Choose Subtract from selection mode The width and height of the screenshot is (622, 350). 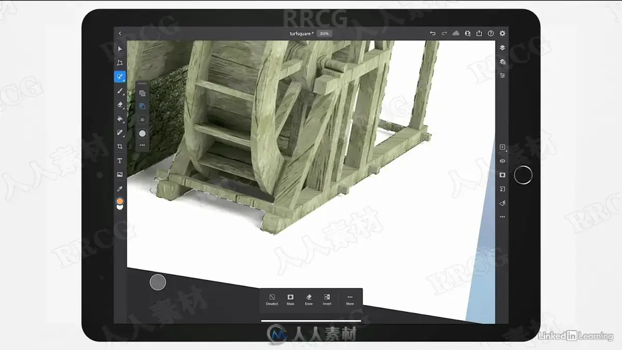pos(143,106)
